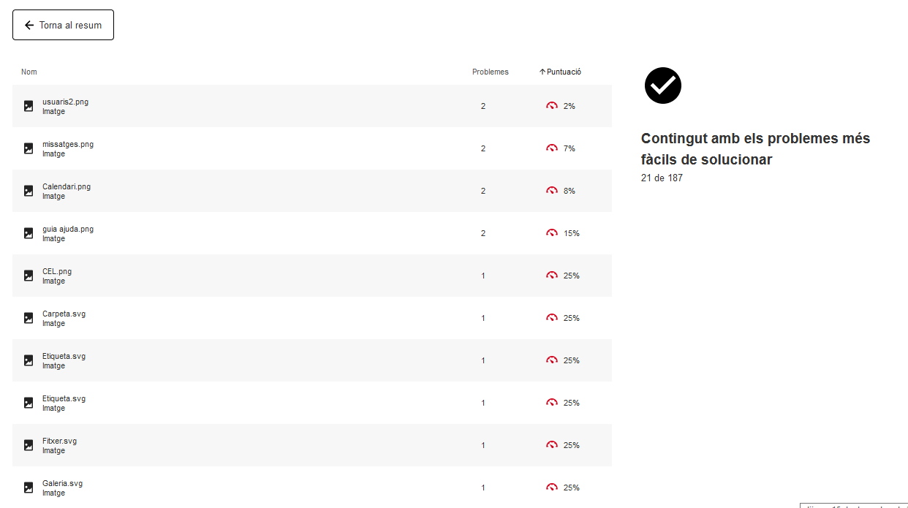Click the image icon for CEL.png
Image resolution: width=908 pixels, height=508 pixels.
pyautogui.click(x=29, y=276)
